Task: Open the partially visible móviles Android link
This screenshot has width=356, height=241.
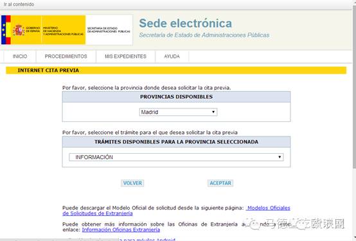Action: click(147, 240)
